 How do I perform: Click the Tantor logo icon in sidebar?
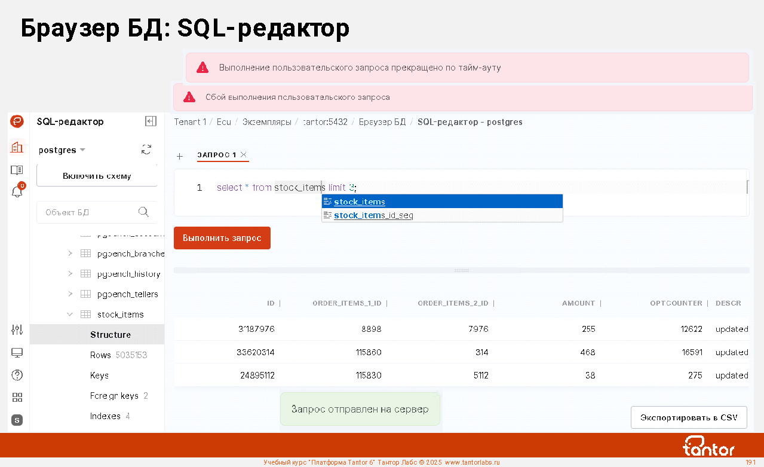(17, 121)
